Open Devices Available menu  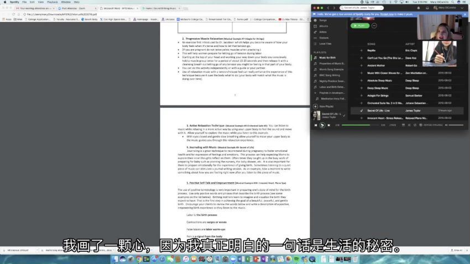(431, 125)
